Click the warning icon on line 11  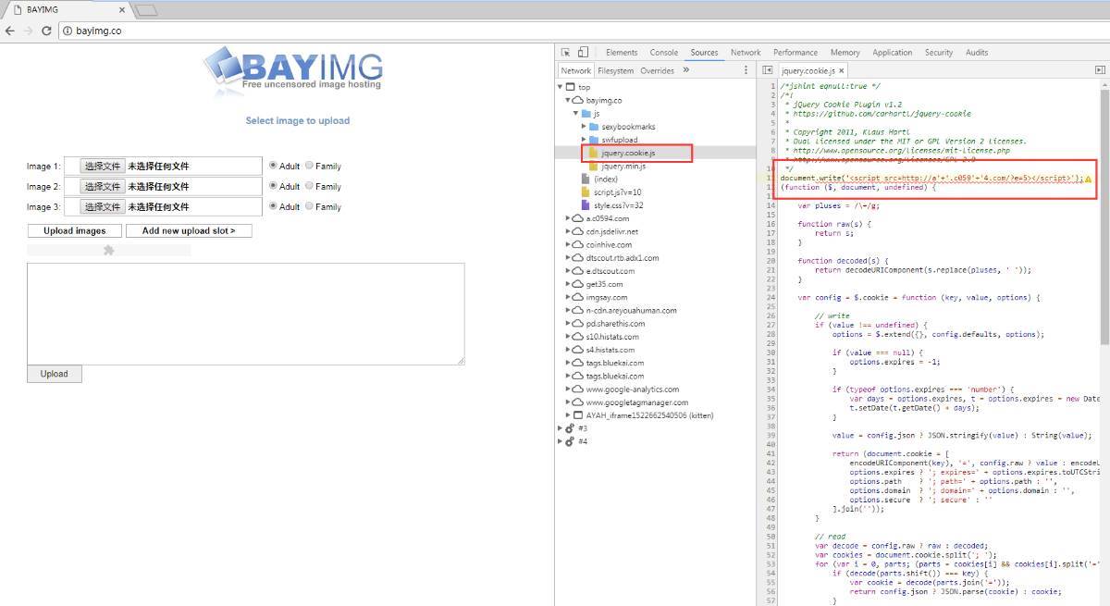click(x=1088, y=178)
